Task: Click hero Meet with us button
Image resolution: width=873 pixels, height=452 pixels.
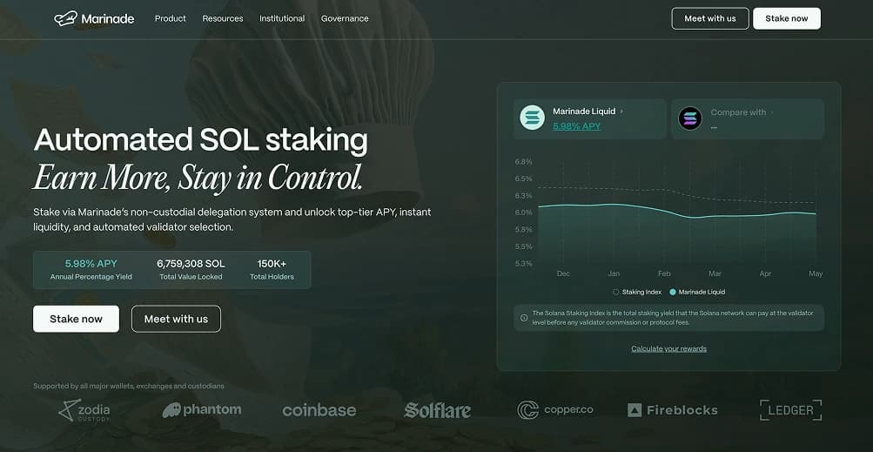Action: point(176,319)
